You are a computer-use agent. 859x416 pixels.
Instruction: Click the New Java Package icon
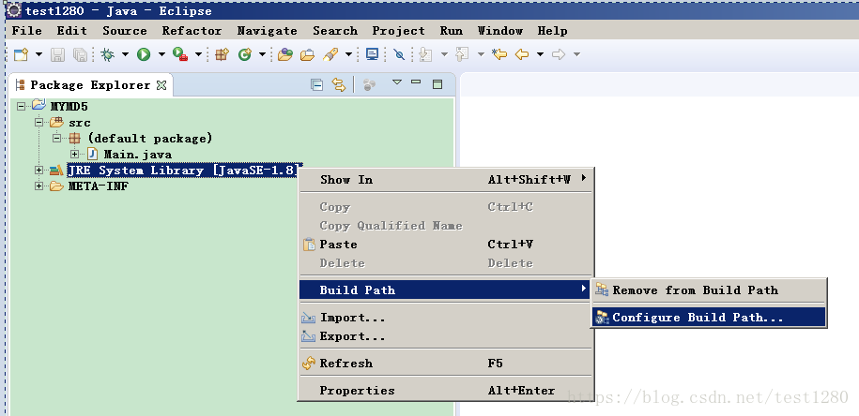click(222, 54)
